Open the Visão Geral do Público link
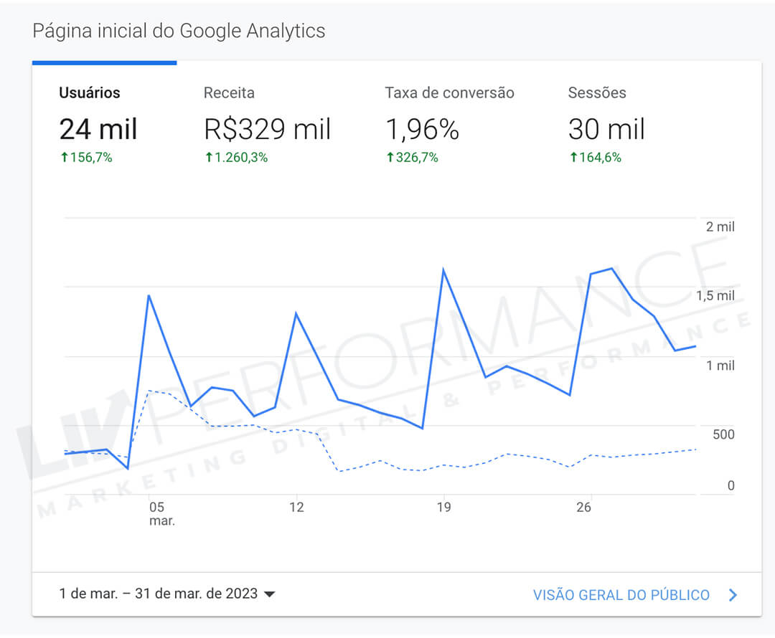This screenshot has height=638, width=775. pyautogui.click(x=621, y=595)
